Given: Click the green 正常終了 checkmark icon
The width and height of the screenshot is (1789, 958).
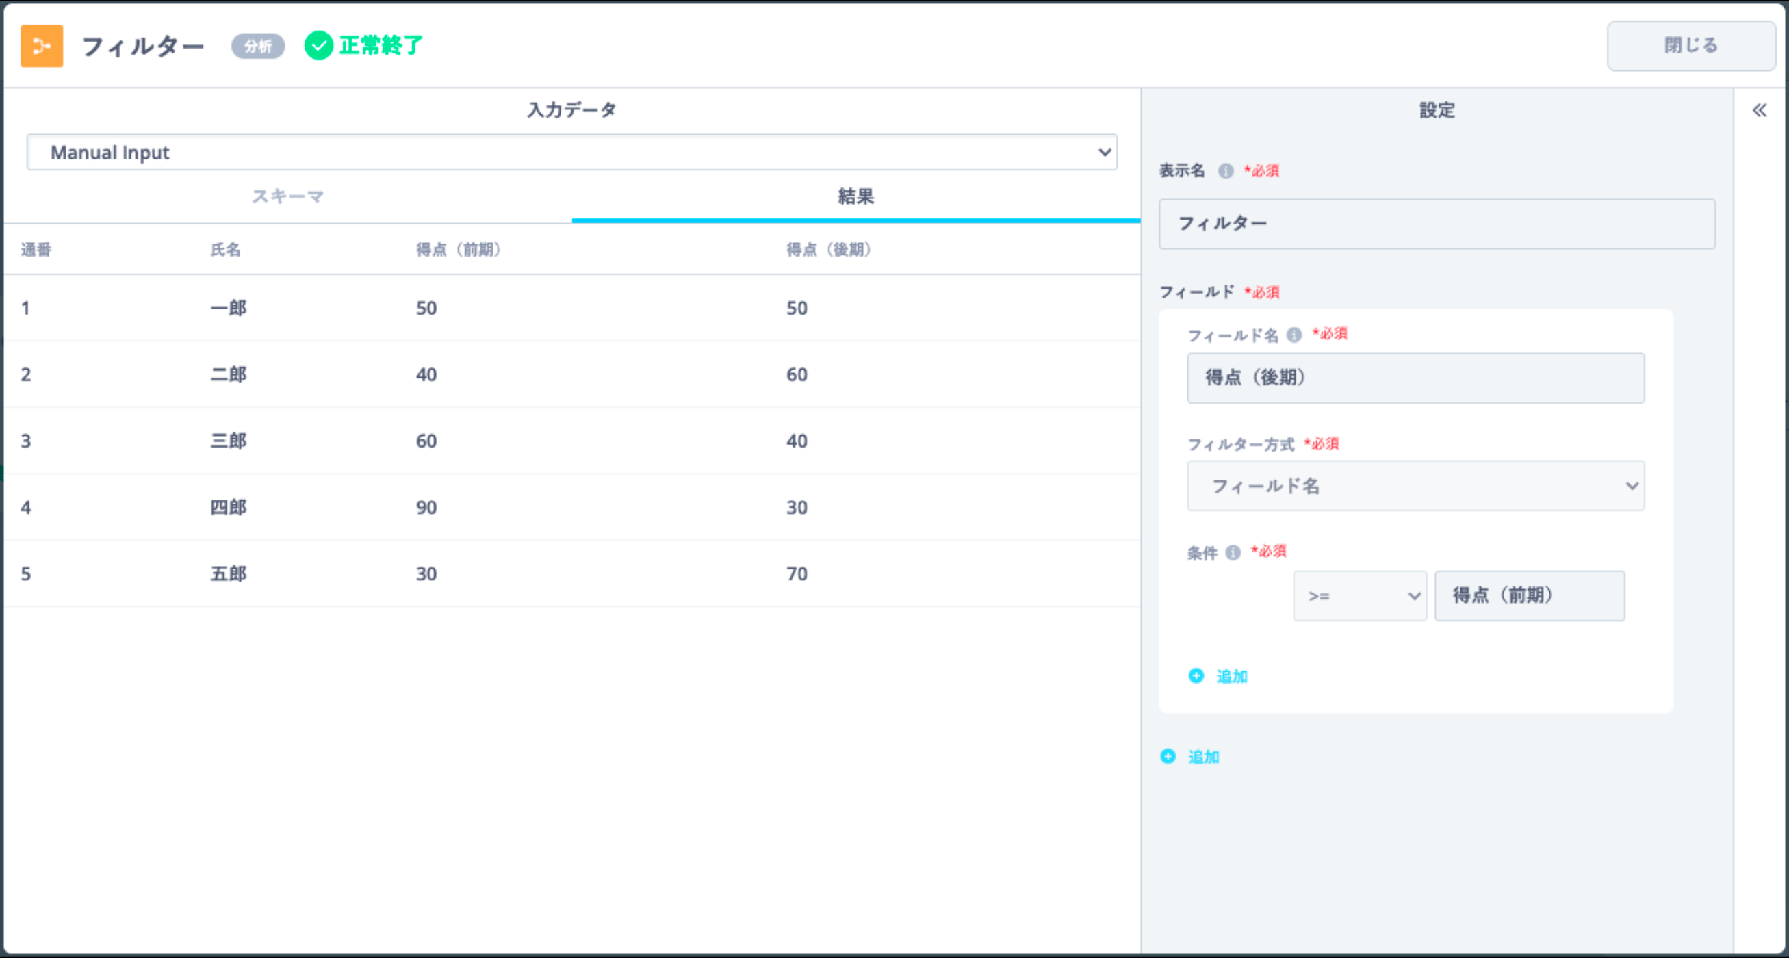Looking at the screenshot, I should 319,46.
